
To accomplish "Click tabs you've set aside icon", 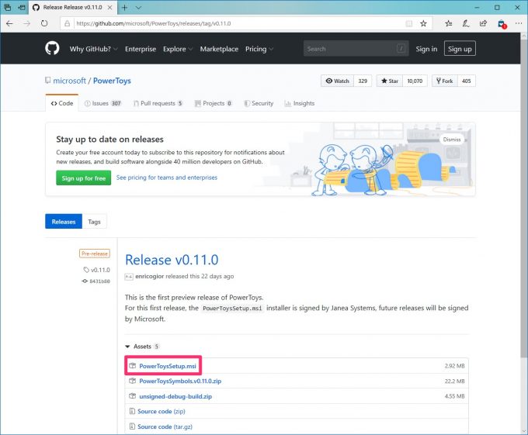I will click(x=8, y=8).
